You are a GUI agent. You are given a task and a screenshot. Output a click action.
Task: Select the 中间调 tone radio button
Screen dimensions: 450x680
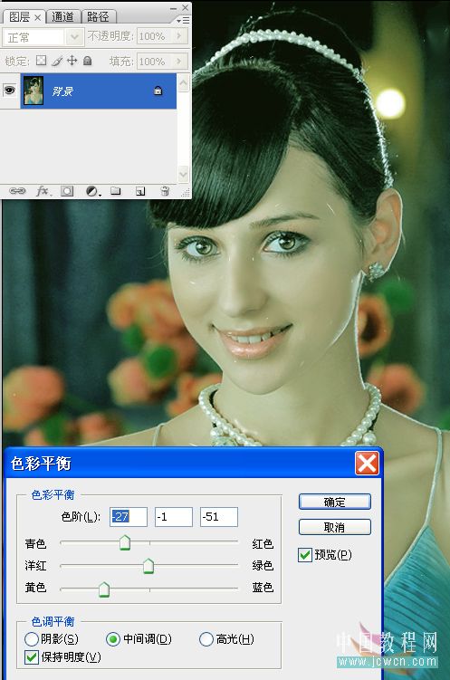(112, 638)
